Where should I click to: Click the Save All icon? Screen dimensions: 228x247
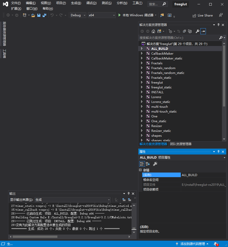[44, 15]
